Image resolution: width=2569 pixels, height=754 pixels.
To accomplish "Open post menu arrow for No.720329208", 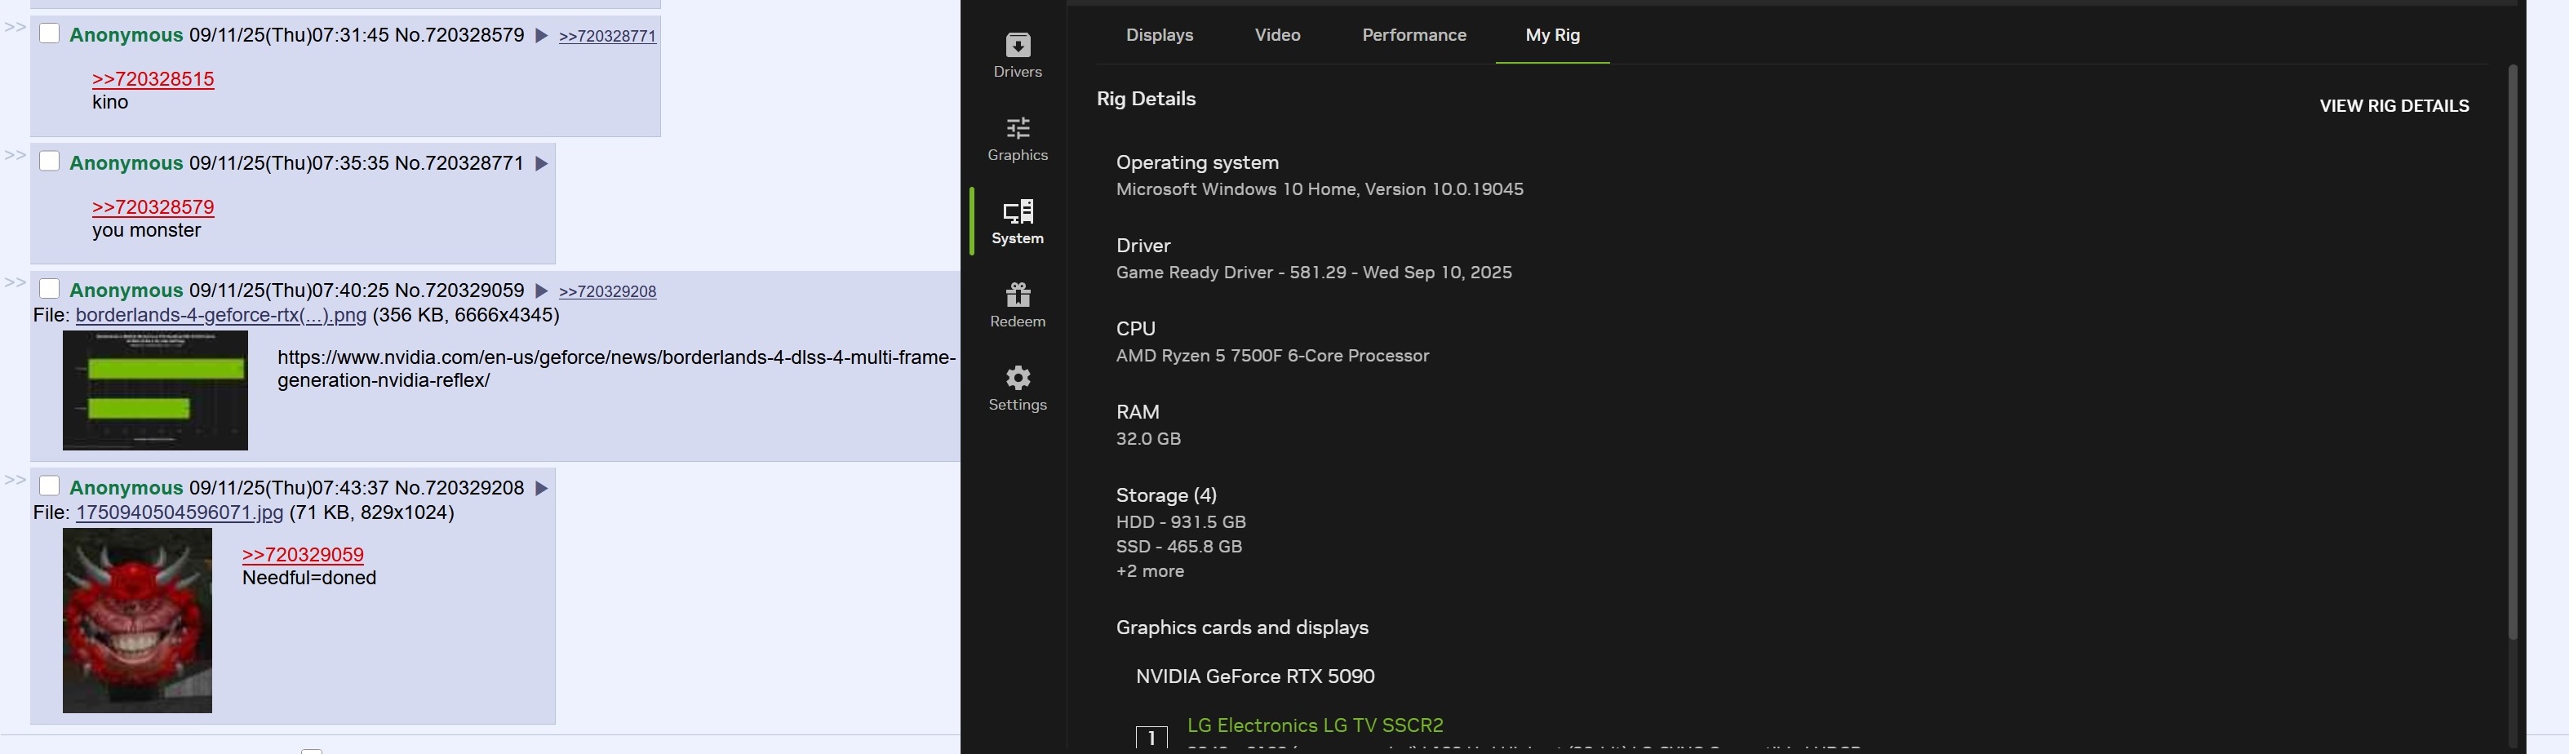I will point(542,489).
